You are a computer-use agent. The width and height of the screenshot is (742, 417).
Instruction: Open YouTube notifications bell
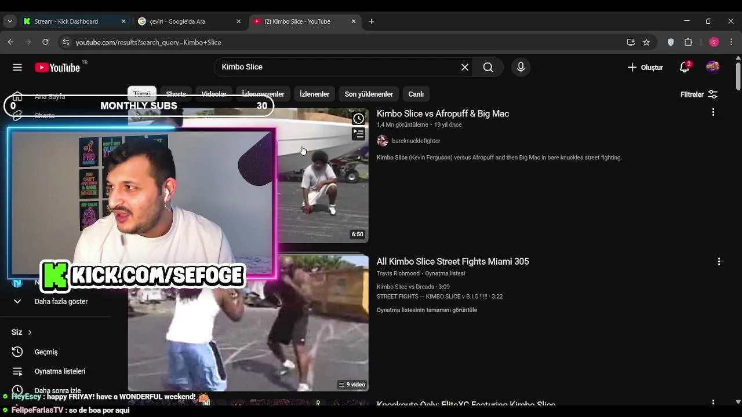pos(685,67)
